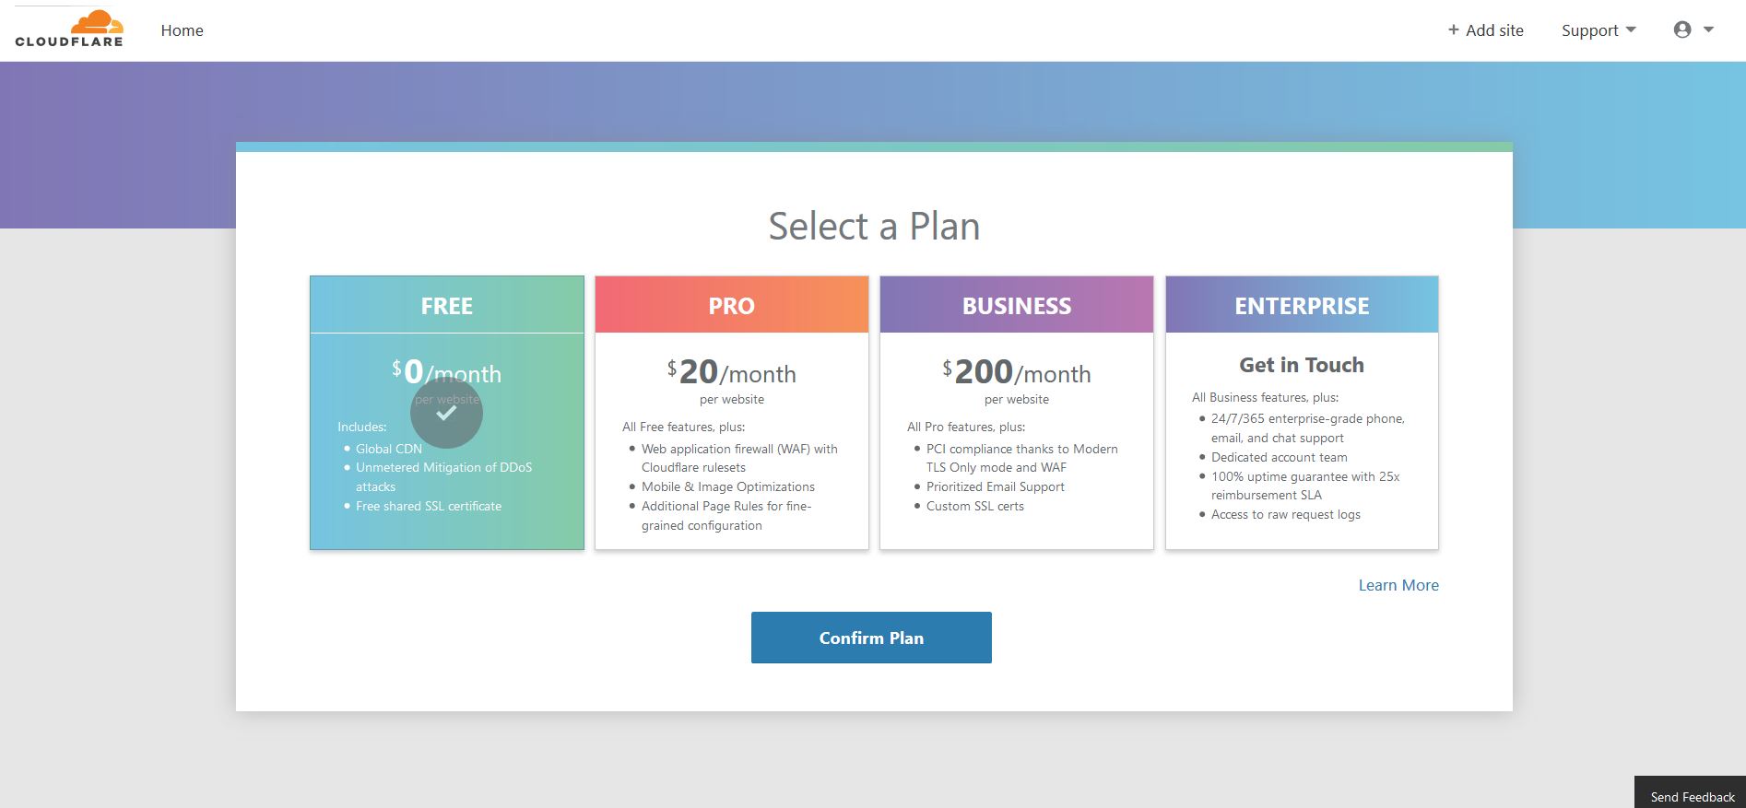Select the FREE plan header

click(x=447, y=305)
